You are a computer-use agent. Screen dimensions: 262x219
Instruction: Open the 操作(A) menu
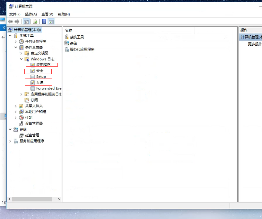pos(31,14)
